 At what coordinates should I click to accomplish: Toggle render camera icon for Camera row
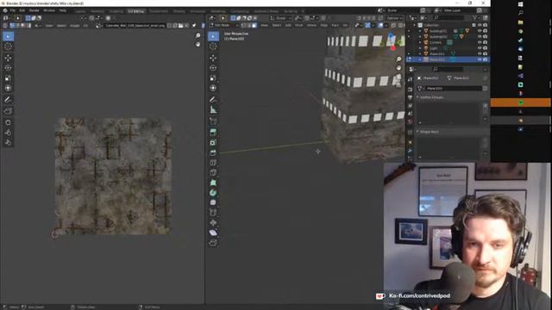(x=485, y=42)
